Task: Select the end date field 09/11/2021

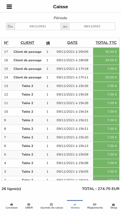Action: pos(92,26)
